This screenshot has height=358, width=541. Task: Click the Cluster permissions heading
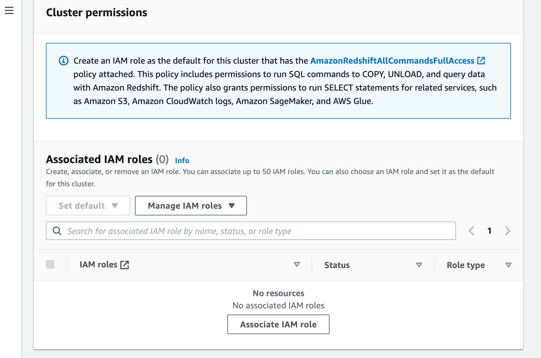click(97, 13)
